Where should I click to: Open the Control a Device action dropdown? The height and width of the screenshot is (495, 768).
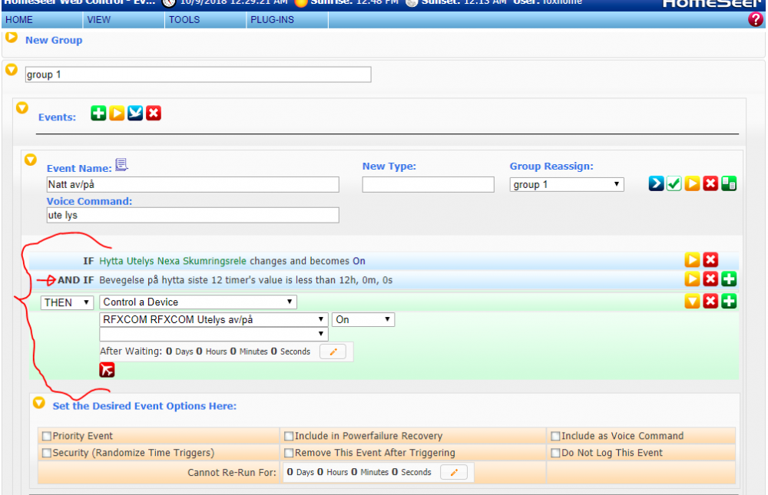click(x=198, y=302)
